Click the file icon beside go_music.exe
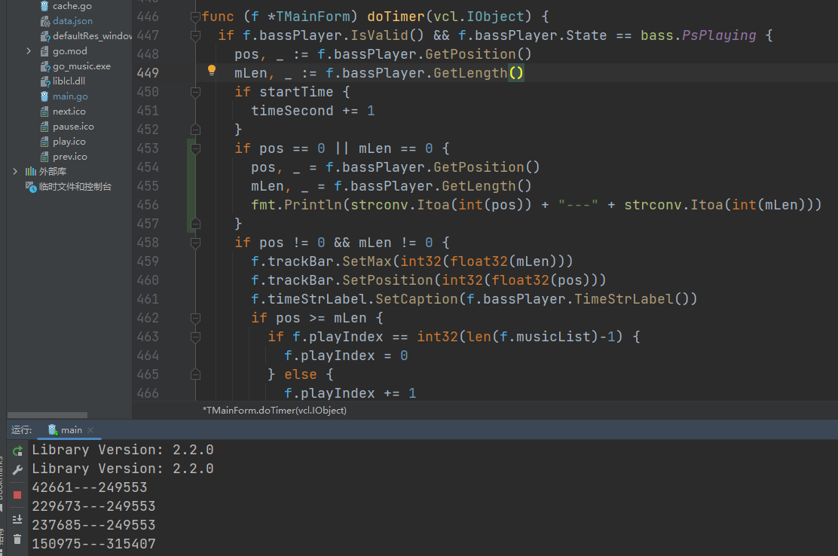Viewport: 838px width, 556px height. (45, 66)
